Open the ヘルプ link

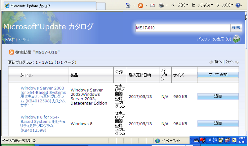(24, 40)
